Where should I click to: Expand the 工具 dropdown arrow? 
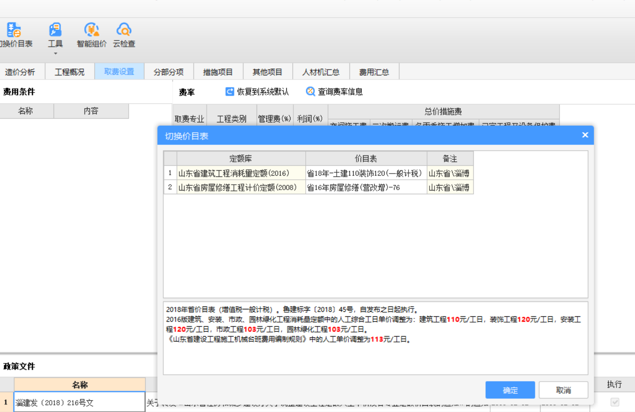pos(55,54)
